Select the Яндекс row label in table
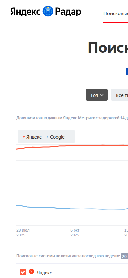 pos(44,273)
